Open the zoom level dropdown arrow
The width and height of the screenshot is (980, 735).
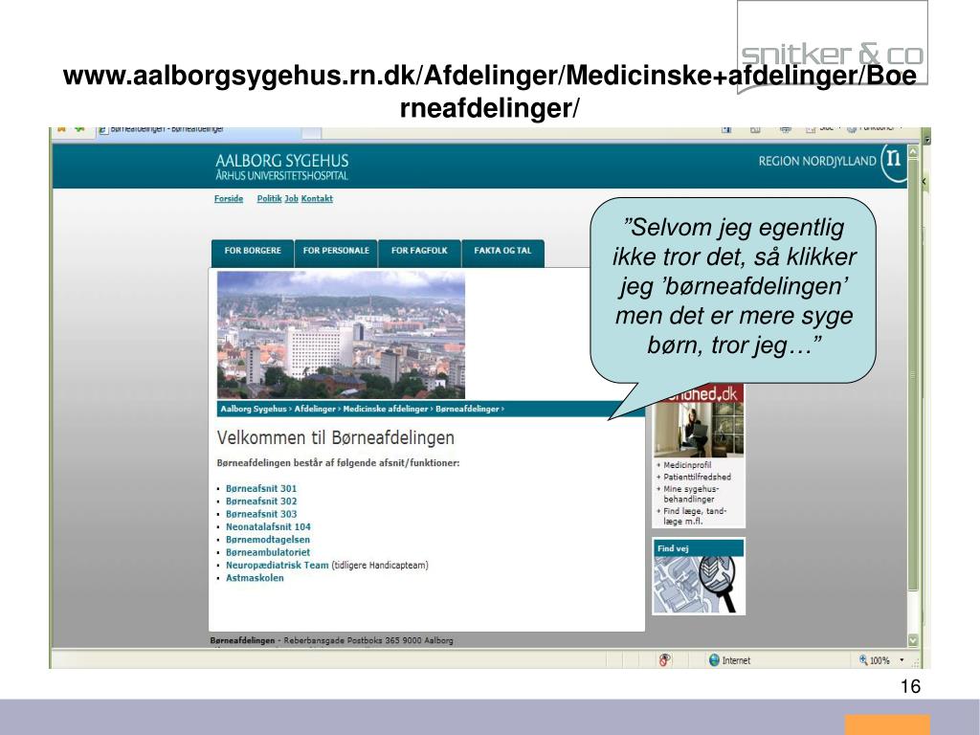point(902,660)
